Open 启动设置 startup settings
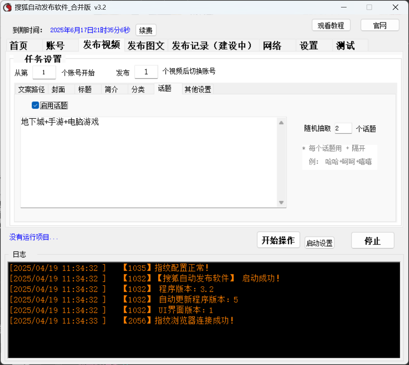 click(319, 243)
